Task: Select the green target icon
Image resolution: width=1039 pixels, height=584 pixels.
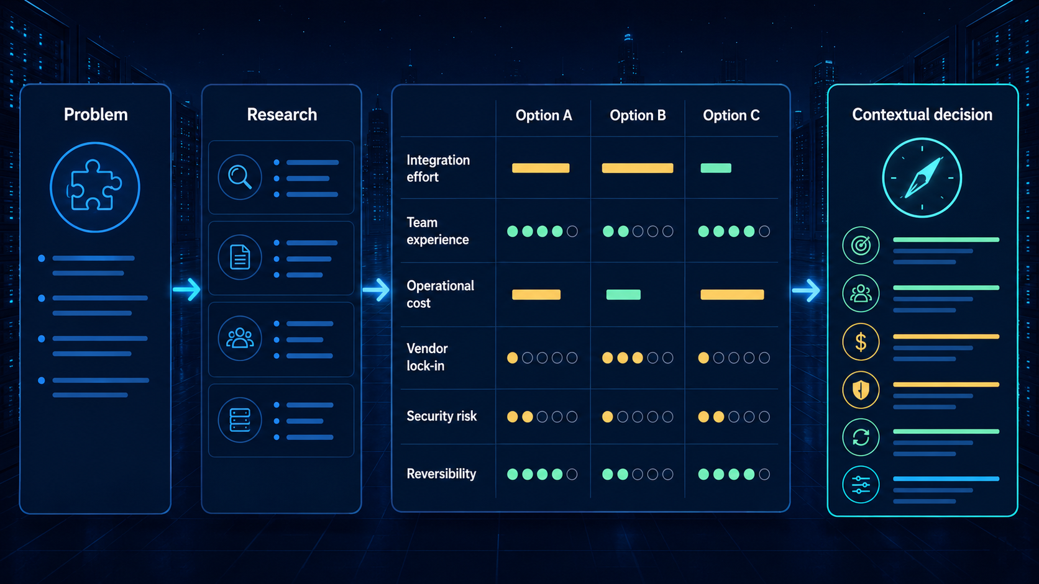Action: [x=861, y=245]
